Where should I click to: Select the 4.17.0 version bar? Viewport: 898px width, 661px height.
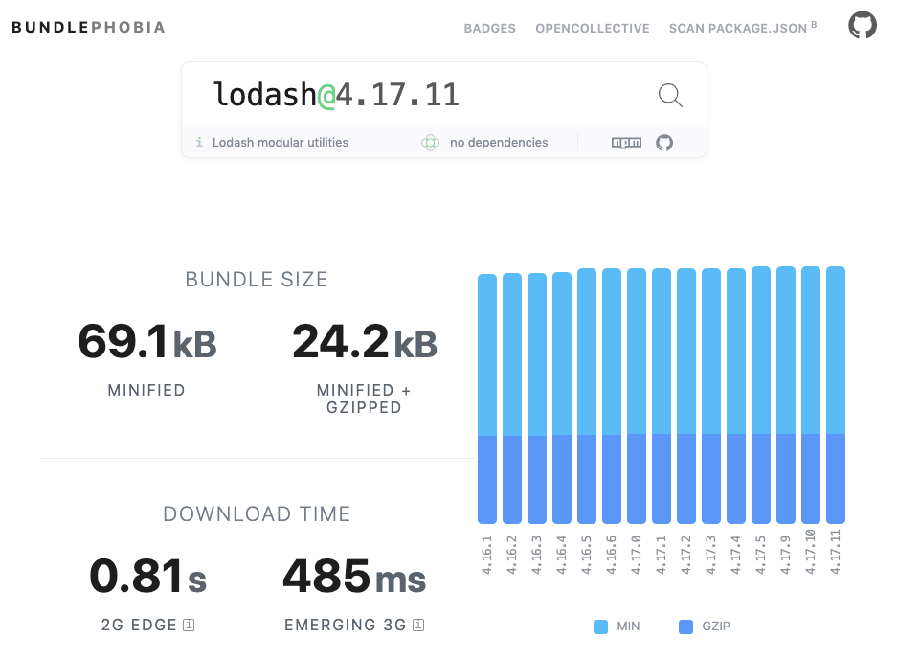[637, 397]
